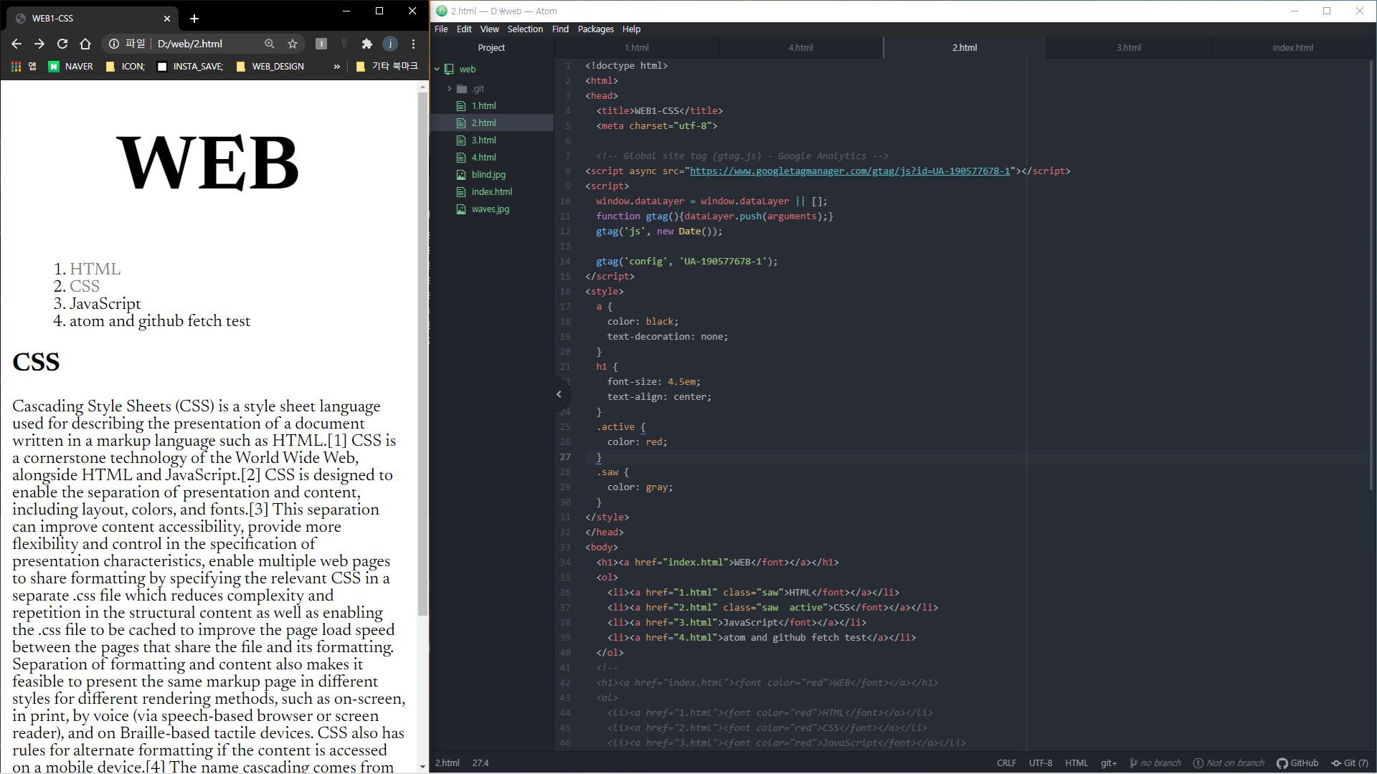The width and height of the screenshot is (1377, 774).
Task: Show more bookmarks via the chevron overflow
Action: pyautogui.click(x=336, y=66)
